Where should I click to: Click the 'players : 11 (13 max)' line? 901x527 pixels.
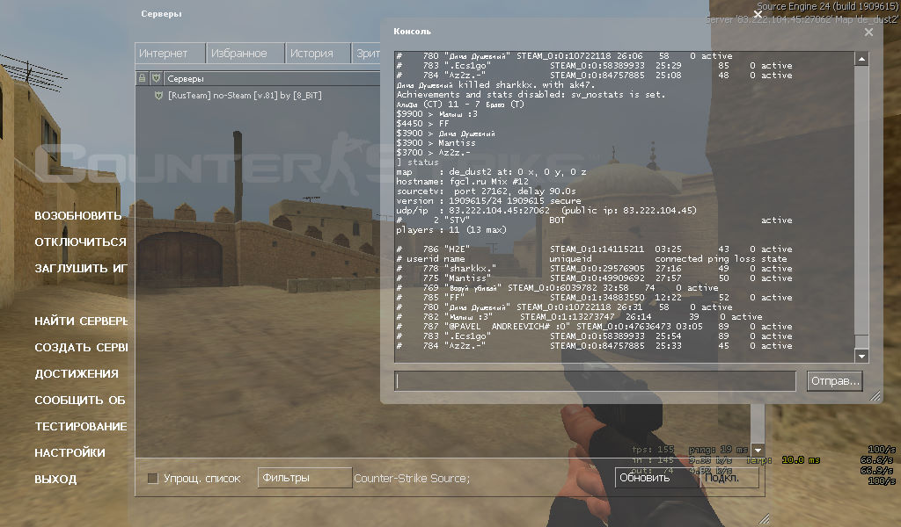coord(451,229)
